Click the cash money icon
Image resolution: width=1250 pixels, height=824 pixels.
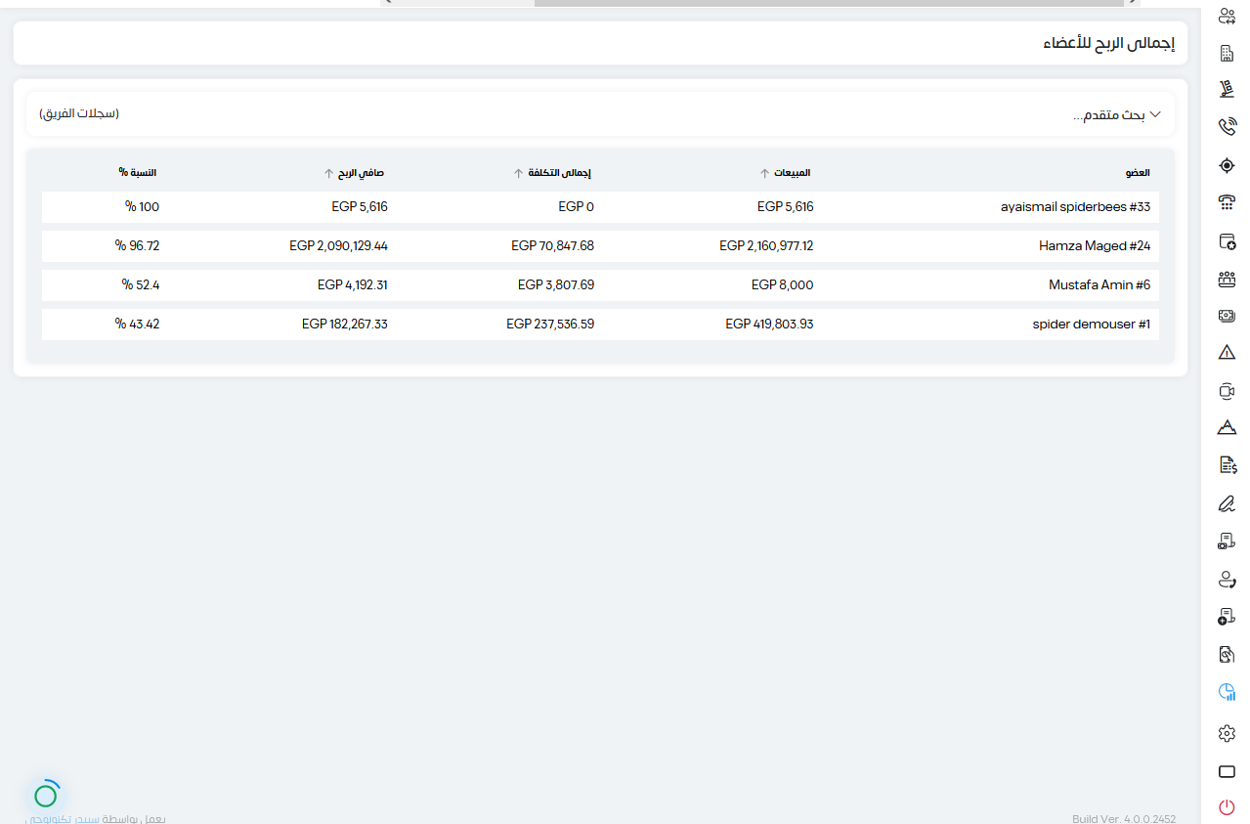point(1227,316)
